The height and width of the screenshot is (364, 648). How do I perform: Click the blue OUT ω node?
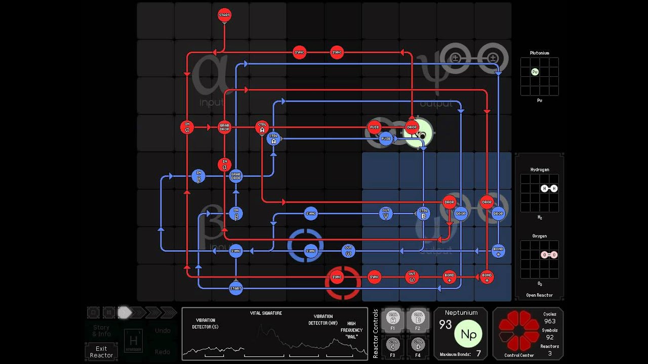[348, 251]
